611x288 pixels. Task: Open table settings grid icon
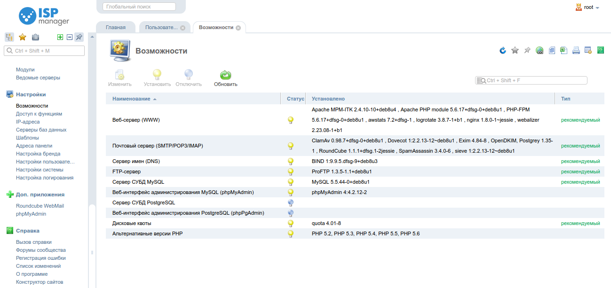pyautogui.click(x=588, y=51)
